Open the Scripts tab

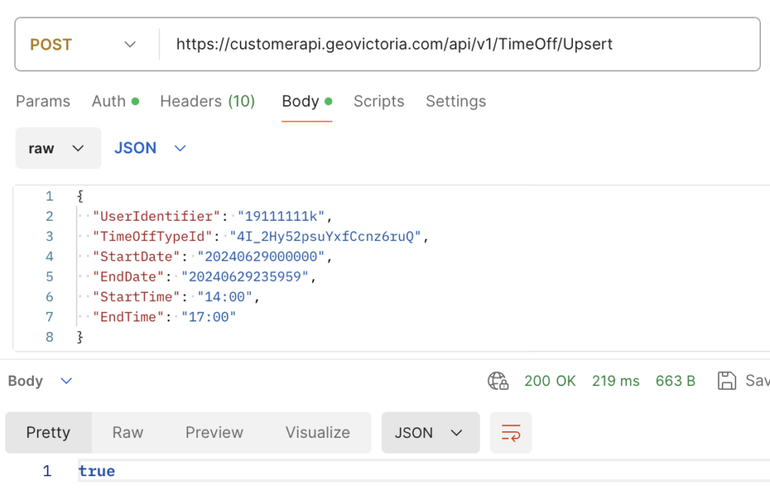pos(379,101)
